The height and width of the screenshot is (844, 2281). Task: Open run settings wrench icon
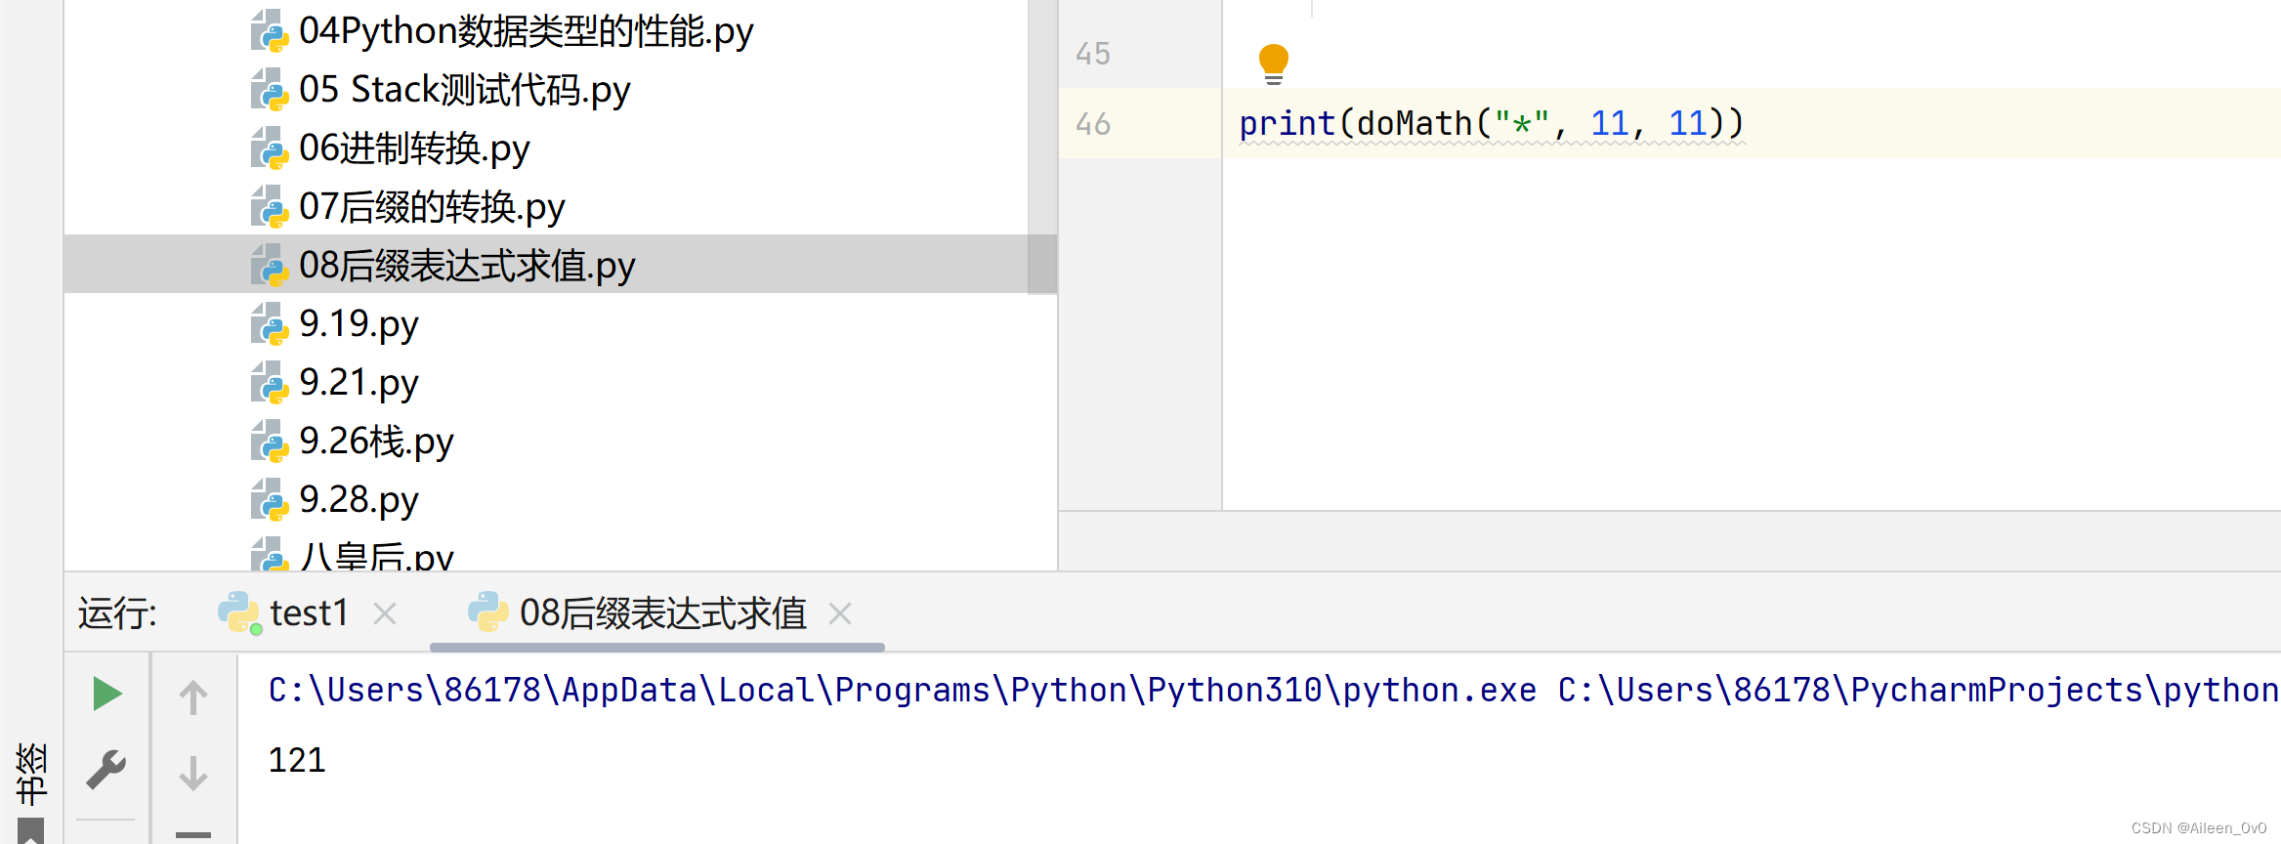(106, 770)
